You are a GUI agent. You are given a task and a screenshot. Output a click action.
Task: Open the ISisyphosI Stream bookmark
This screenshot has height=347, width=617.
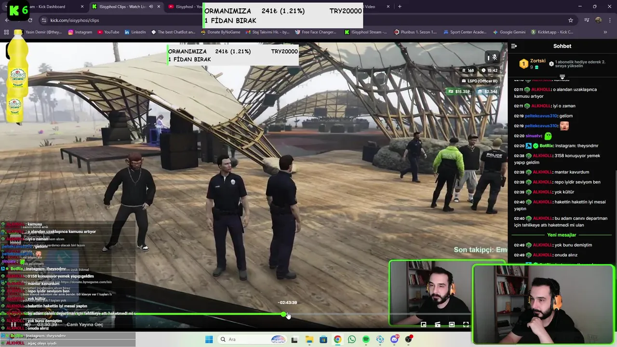click(x=366, y=32)
